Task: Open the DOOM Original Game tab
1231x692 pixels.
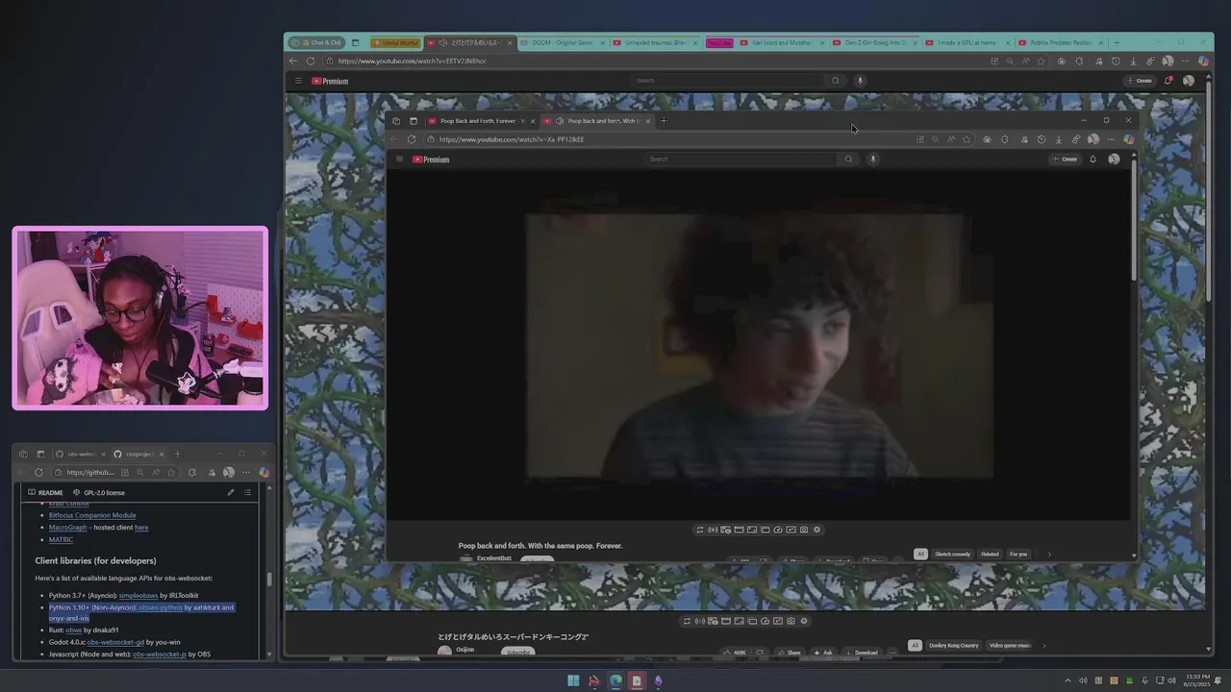Action: [563, 42]
